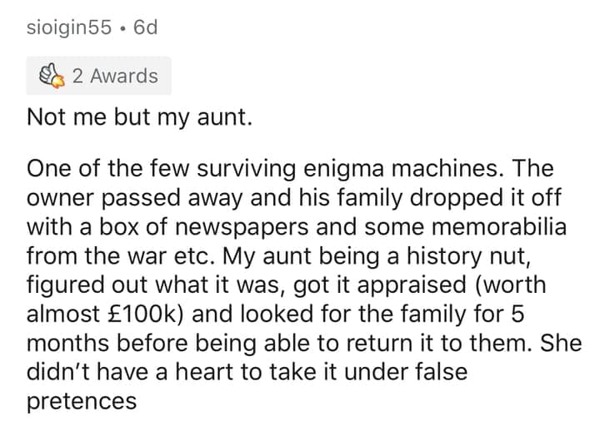The height and width of the screenshot is (421, 610).
Task: Click the last word "pretences"
Action: (82, 401)
